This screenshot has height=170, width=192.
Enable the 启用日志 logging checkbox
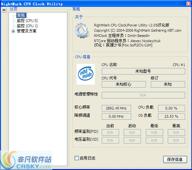tap(77, 158)
